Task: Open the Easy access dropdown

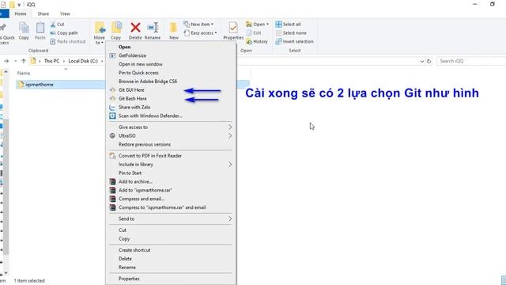Action: point(200,33)
